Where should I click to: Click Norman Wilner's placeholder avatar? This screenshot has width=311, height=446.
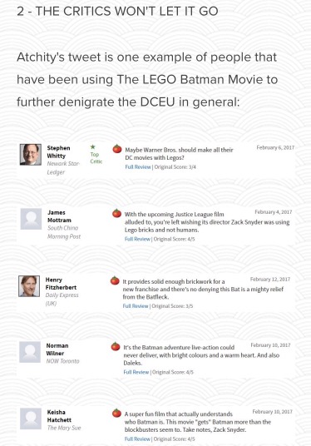30,352
